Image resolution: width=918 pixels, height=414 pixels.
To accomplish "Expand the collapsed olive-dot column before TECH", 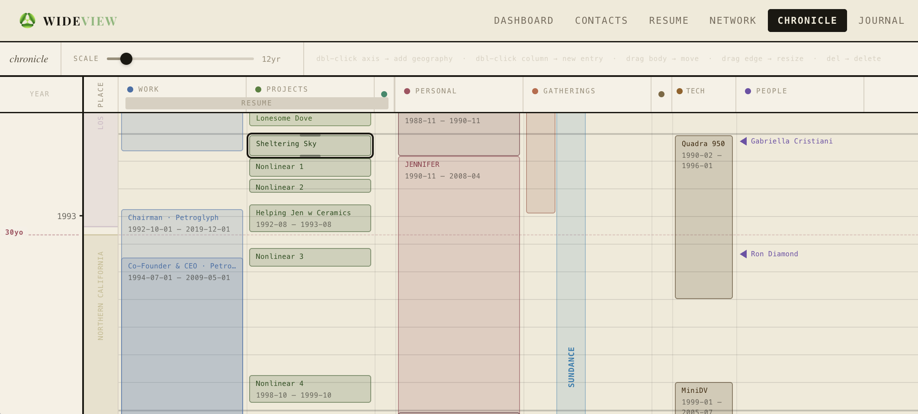I will 661,94.
